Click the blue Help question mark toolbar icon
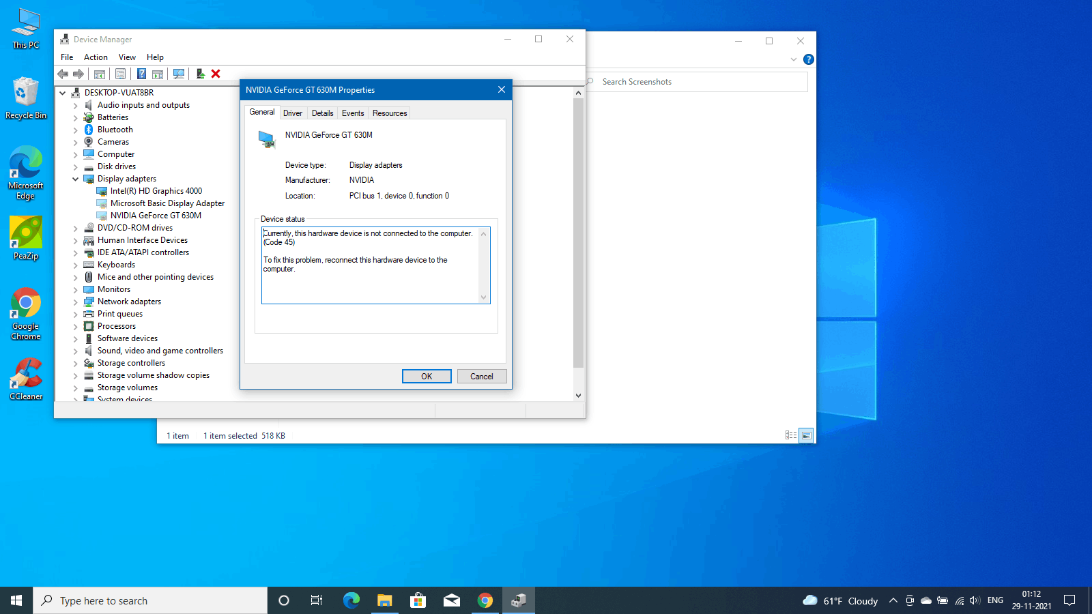 pos(141,74)
